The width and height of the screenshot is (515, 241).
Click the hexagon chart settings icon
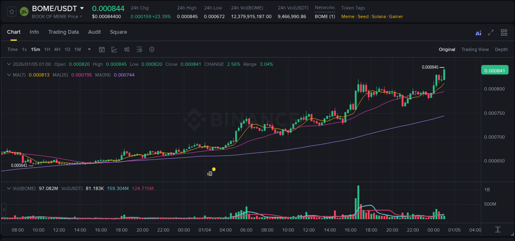152,50
